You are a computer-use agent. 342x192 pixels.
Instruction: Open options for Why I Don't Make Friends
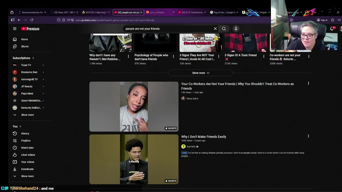coord(308,136)
